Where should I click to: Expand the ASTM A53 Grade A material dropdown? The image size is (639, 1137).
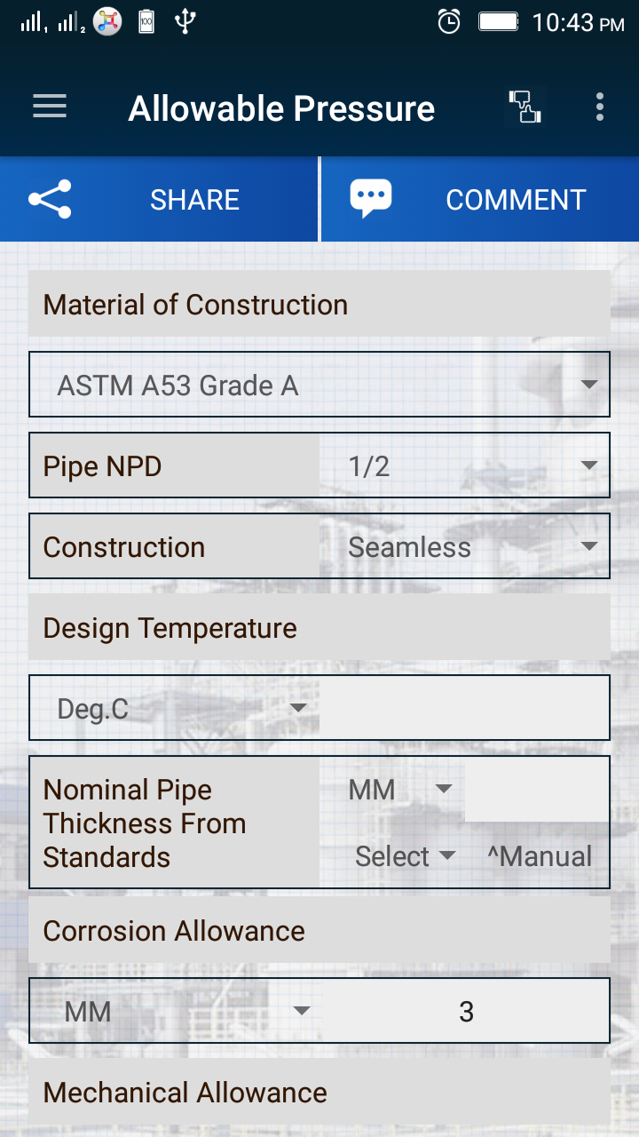pyautogui.click(x=319, y=385)
